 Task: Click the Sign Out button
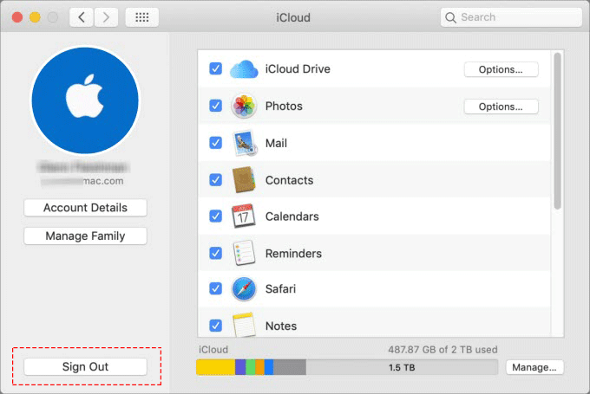pyautogui.click(x=85, y=366)
